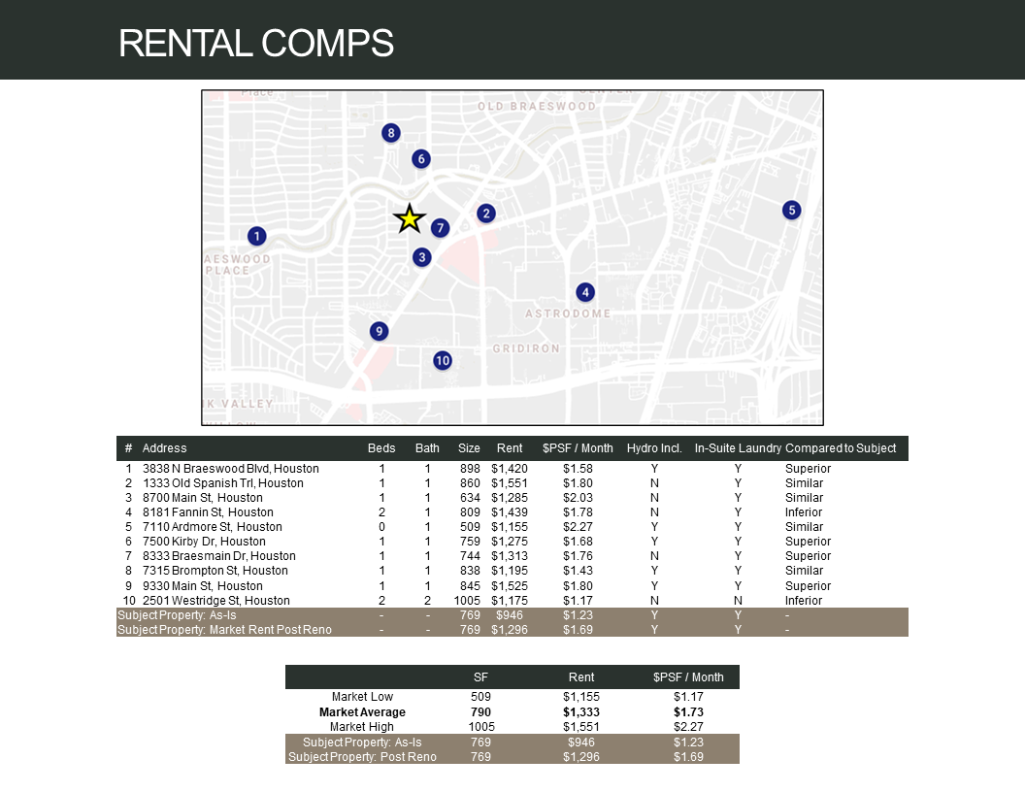Select rent value $1,175
This screenshot has width=1025, height=792.
(510, 601)
